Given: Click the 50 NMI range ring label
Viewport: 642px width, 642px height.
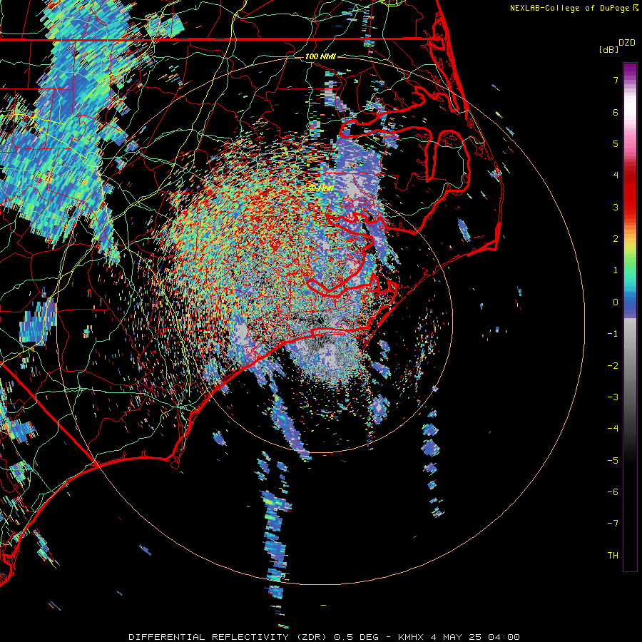Looking at the screenshot, I should pos(320,188).
